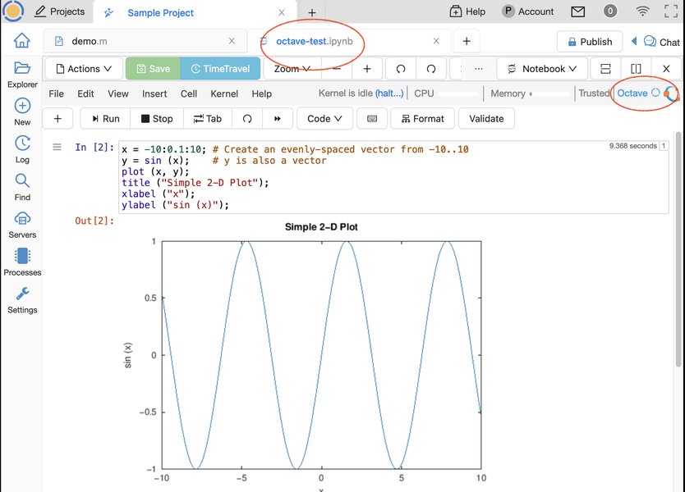Open the Servers panel in the sidebar
685x492 pixels.
click(21, 222)
